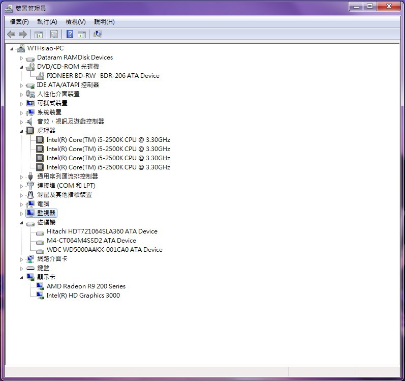Expand the IDE ATA/ATAPI 控制器 node

[22, 85]
